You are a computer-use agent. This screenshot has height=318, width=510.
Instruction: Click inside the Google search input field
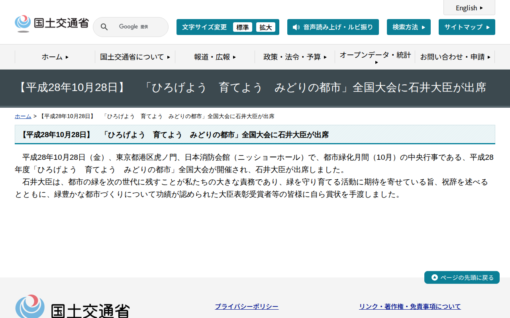click(139, 27)
